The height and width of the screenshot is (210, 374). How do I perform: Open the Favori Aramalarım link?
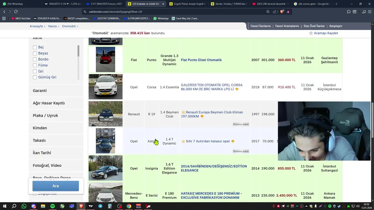287,26
